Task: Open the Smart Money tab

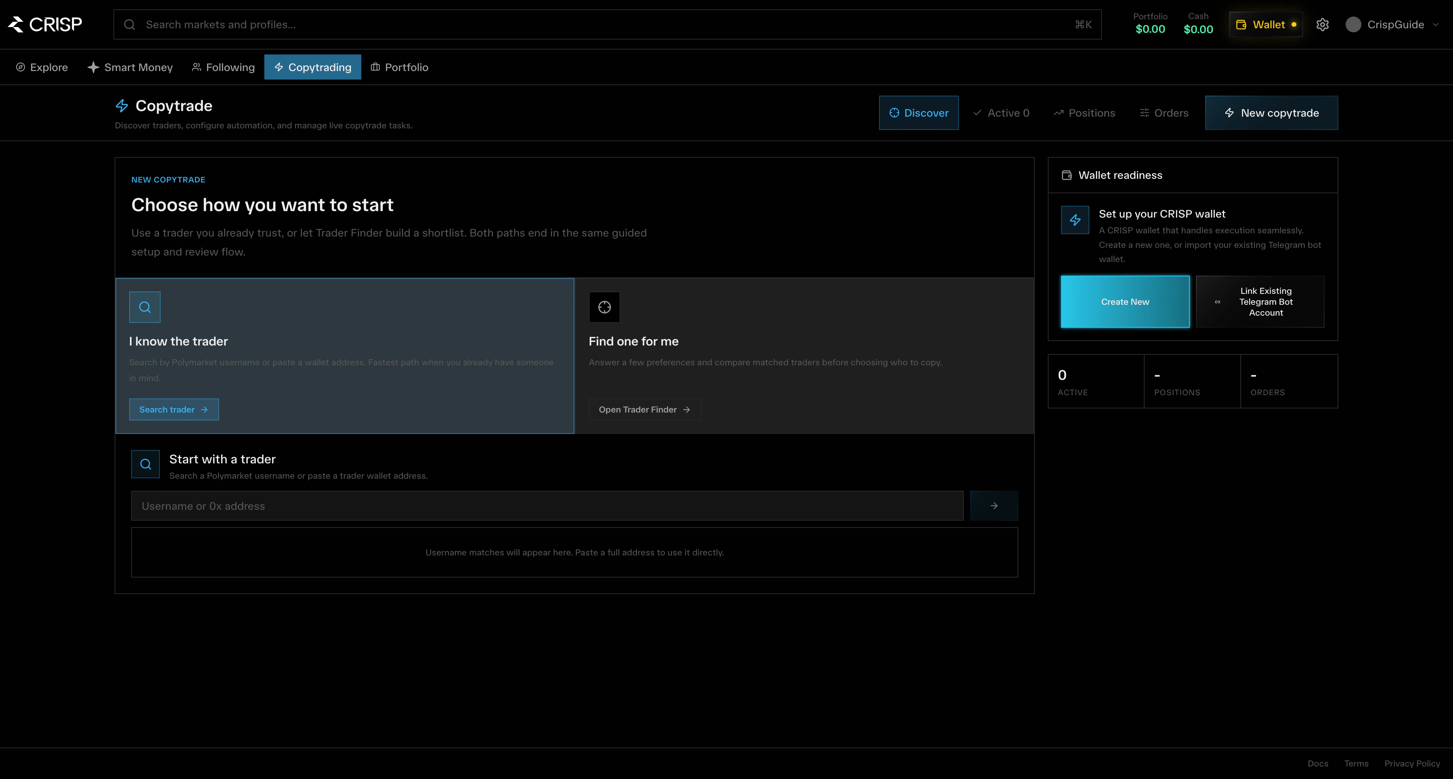Action: tap(130, 67)
